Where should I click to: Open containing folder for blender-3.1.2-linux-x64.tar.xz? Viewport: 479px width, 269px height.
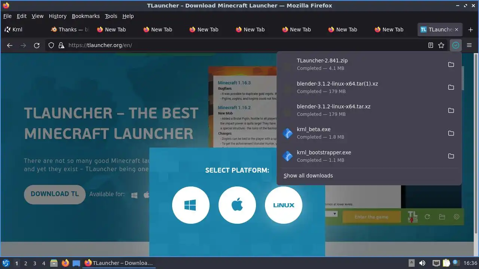point(451,110)
